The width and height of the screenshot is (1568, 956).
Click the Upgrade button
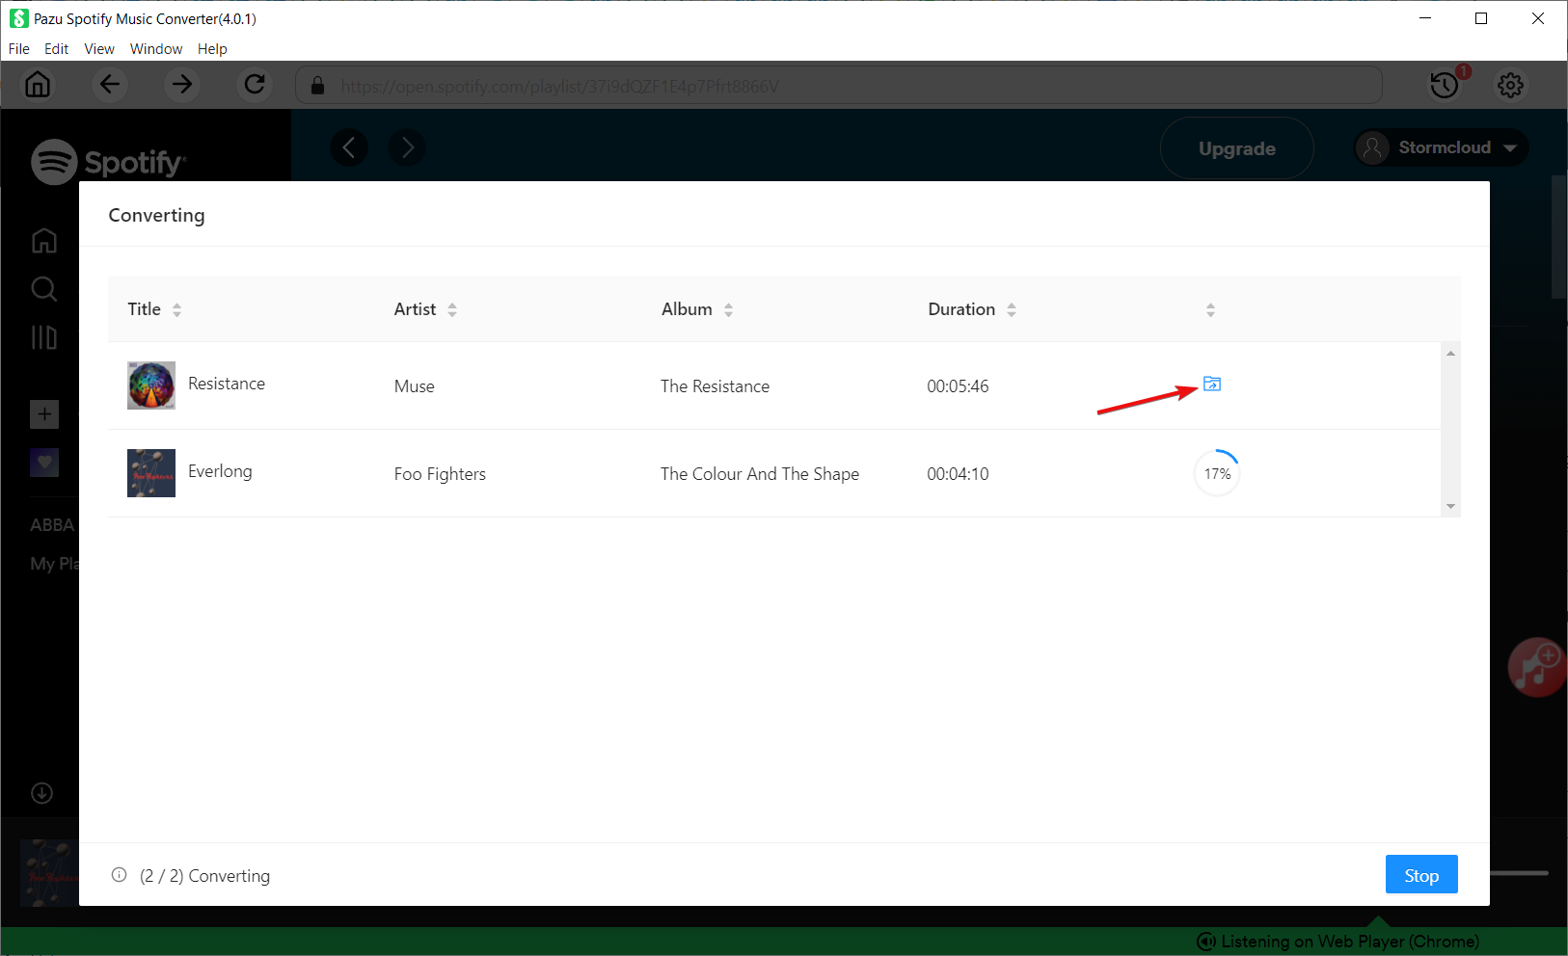coord(1237,148)
